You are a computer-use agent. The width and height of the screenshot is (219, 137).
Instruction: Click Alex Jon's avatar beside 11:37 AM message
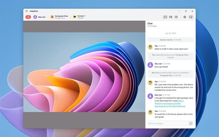click(x=150, y=96)
